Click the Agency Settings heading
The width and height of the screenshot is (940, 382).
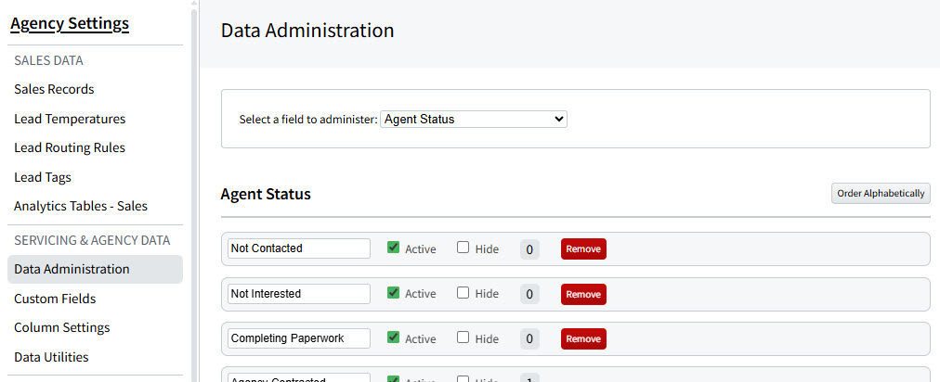coord(70,23)
